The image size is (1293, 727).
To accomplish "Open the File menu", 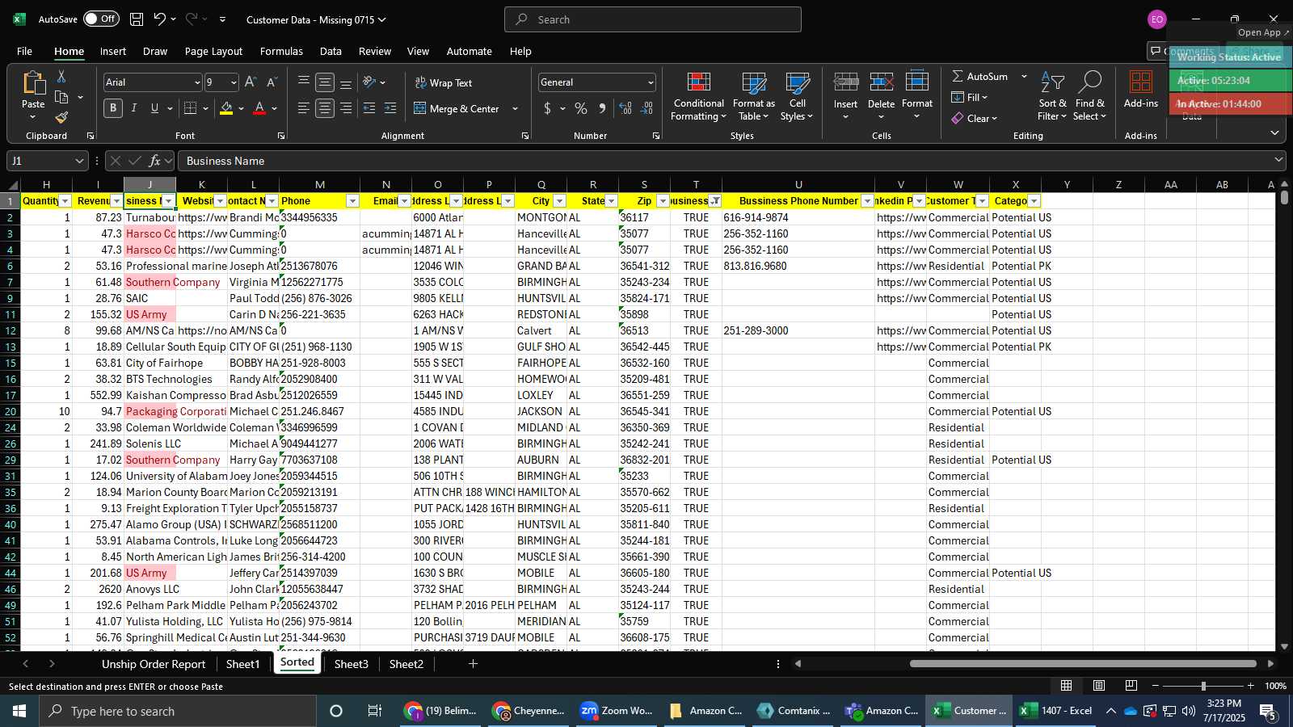I will click(25, 51).
